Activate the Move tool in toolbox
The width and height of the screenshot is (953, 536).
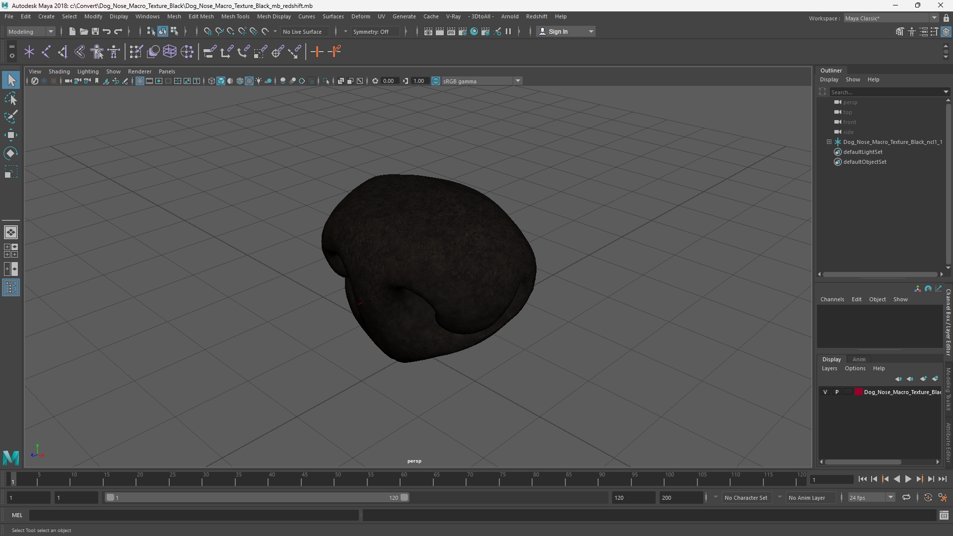11,135
